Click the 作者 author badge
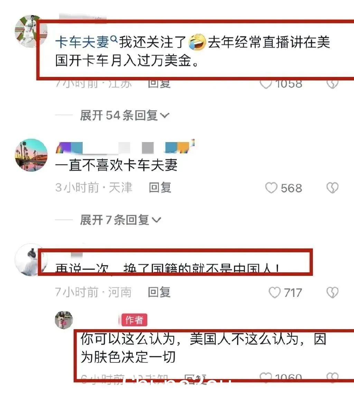 (x=134, y=320)
